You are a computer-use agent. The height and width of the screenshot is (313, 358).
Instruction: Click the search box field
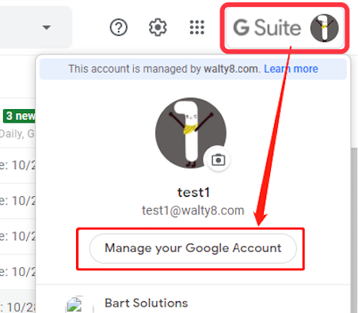tap(36, 27)
